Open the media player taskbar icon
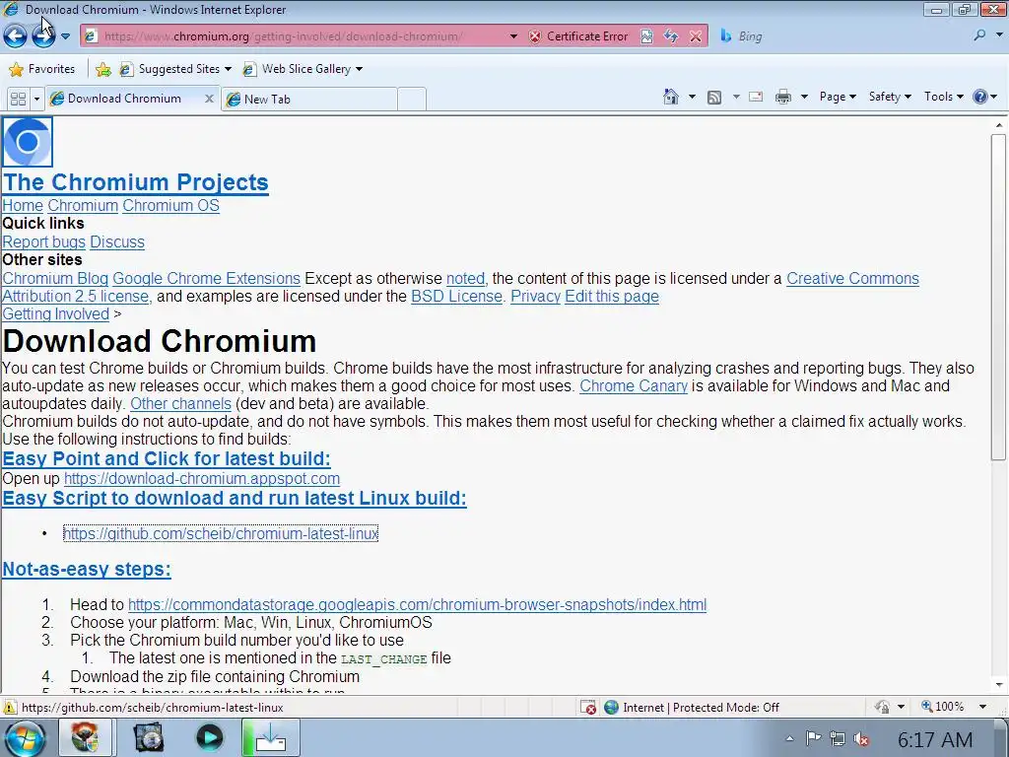The image size is (1009, 757). pos(209,737)
